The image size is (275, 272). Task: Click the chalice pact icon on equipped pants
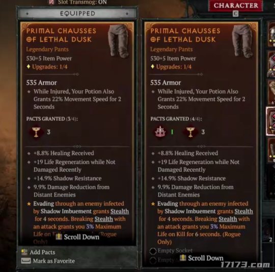coord(36,132)
